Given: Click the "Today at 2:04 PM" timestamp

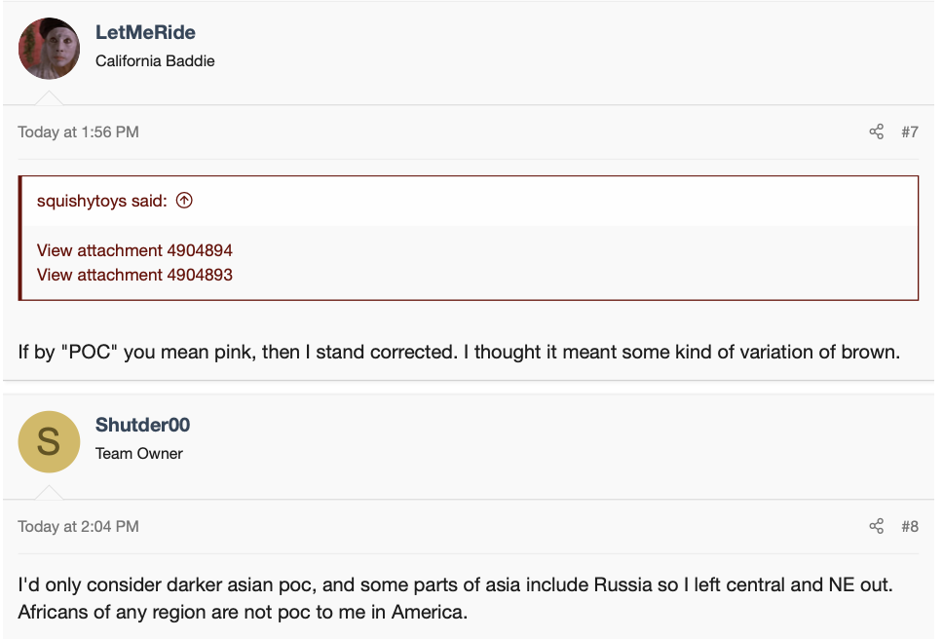Looking at the screenshot, I should point(78,526).
